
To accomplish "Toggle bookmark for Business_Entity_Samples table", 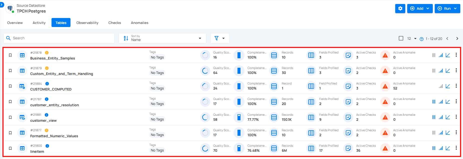I will (10, 55).
